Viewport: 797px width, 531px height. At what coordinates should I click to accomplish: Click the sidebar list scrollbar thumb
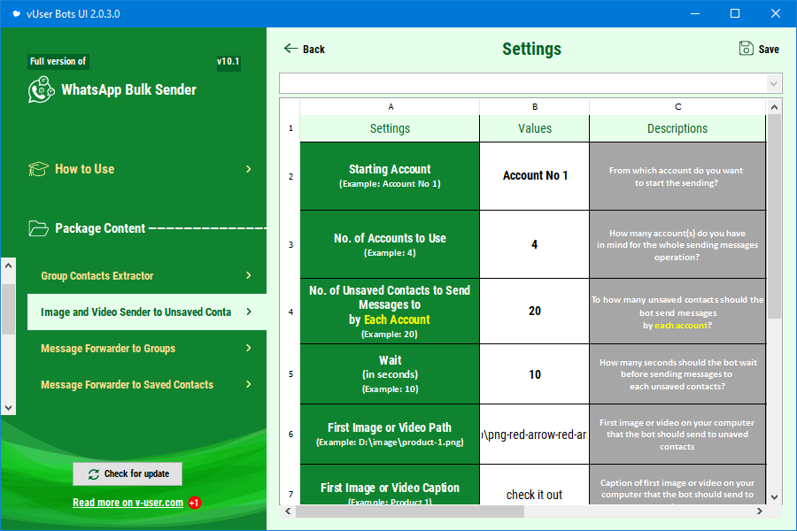[x=8, y=309]
